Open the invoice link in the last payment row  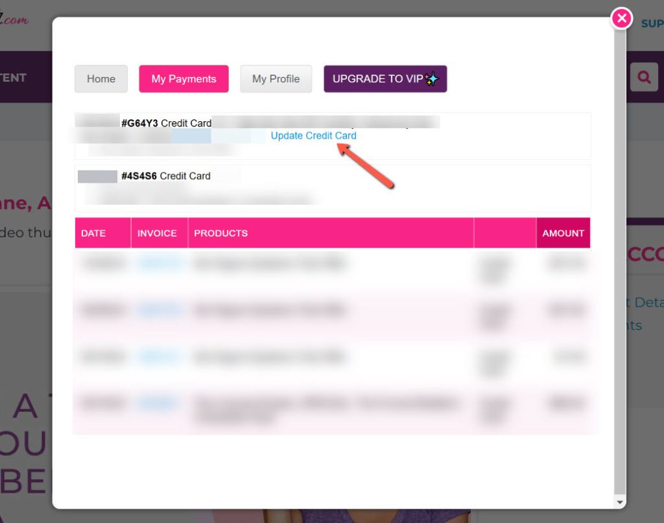tap(158, 403)
